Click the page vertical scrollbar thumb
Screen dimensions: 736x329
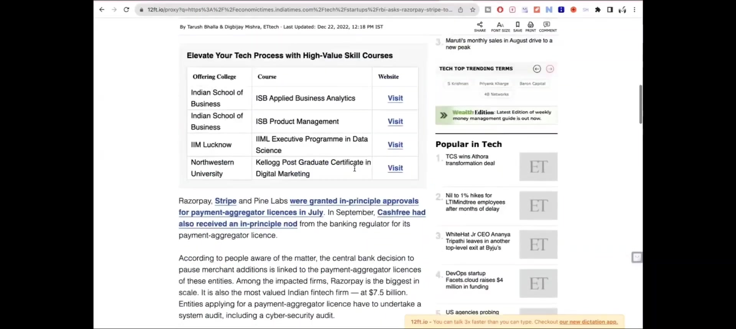(x=641, y=104)
